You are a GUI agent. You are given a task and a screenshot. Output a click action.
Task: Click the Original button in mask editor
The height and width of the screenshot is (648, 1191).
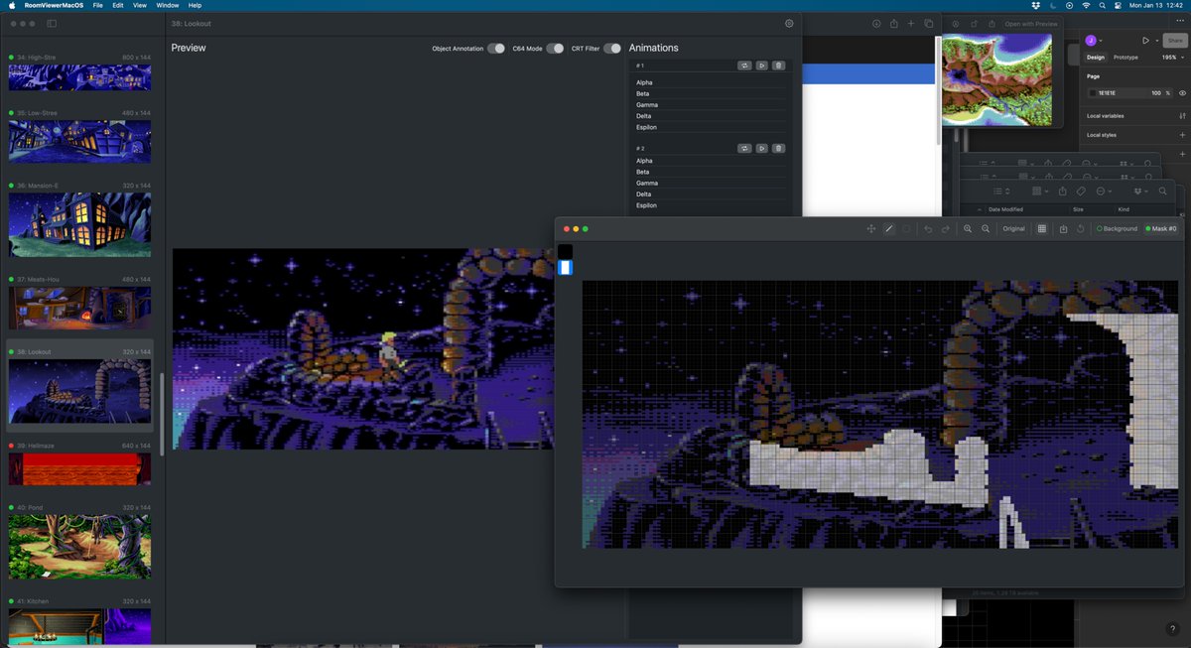1013,229
